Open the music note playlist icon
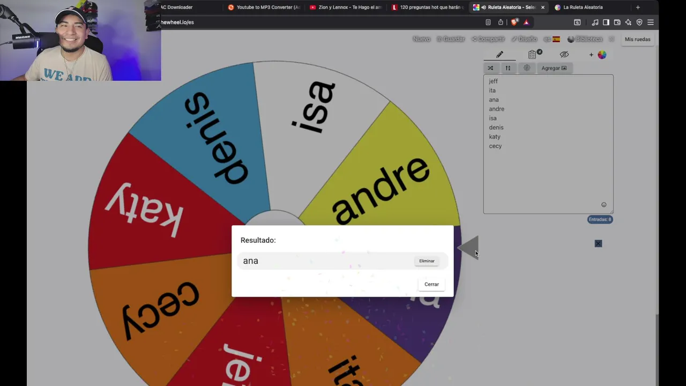686x386 pixels. [x=595, y=23]
